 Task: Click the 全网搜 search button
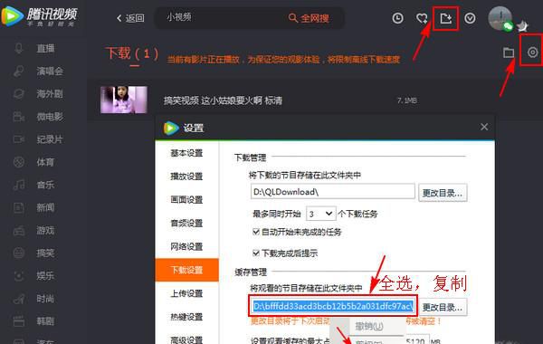click(x=309, y=18)
